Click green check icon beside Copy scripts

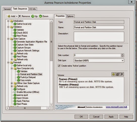[x=18, y=80]
